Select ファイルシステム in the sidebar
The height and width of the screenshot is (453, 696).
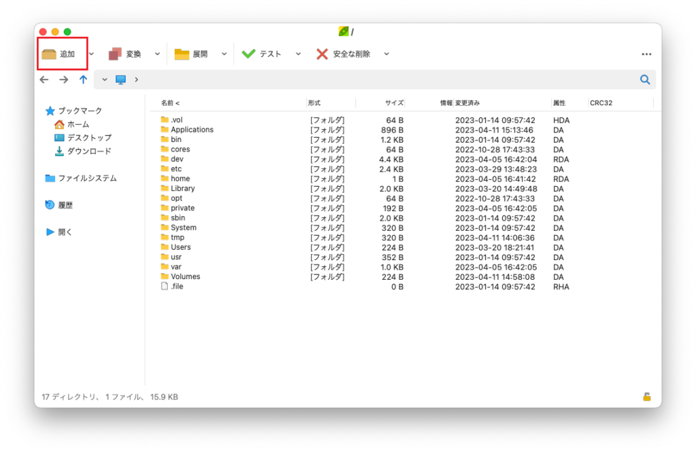tap(81, 179)
